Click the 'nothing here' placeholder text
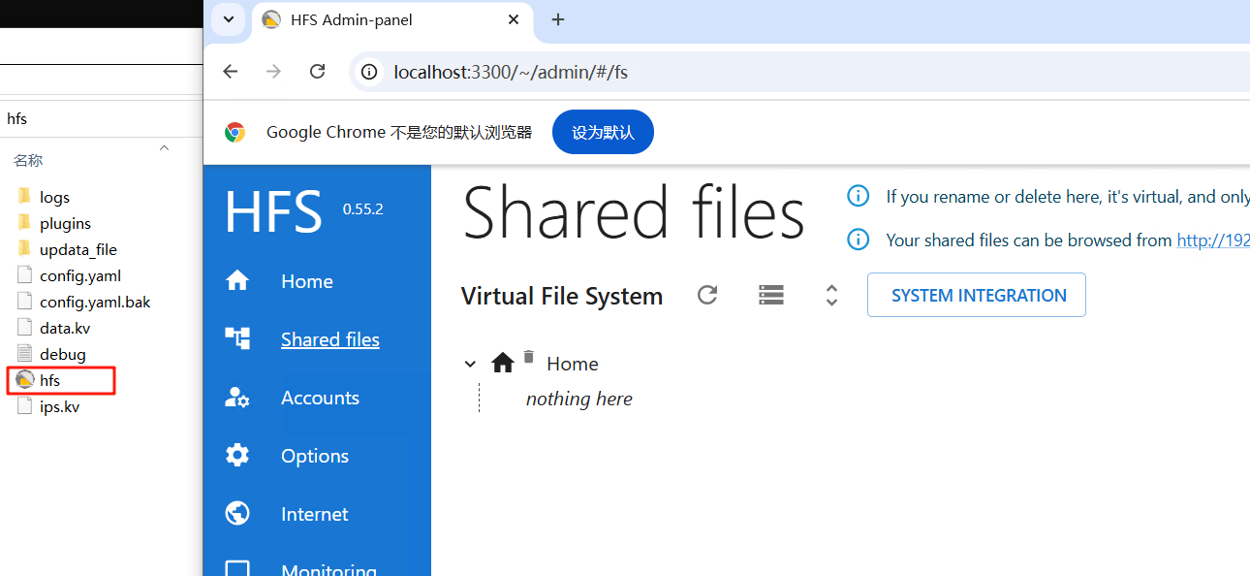 click(x=579, y=399)
